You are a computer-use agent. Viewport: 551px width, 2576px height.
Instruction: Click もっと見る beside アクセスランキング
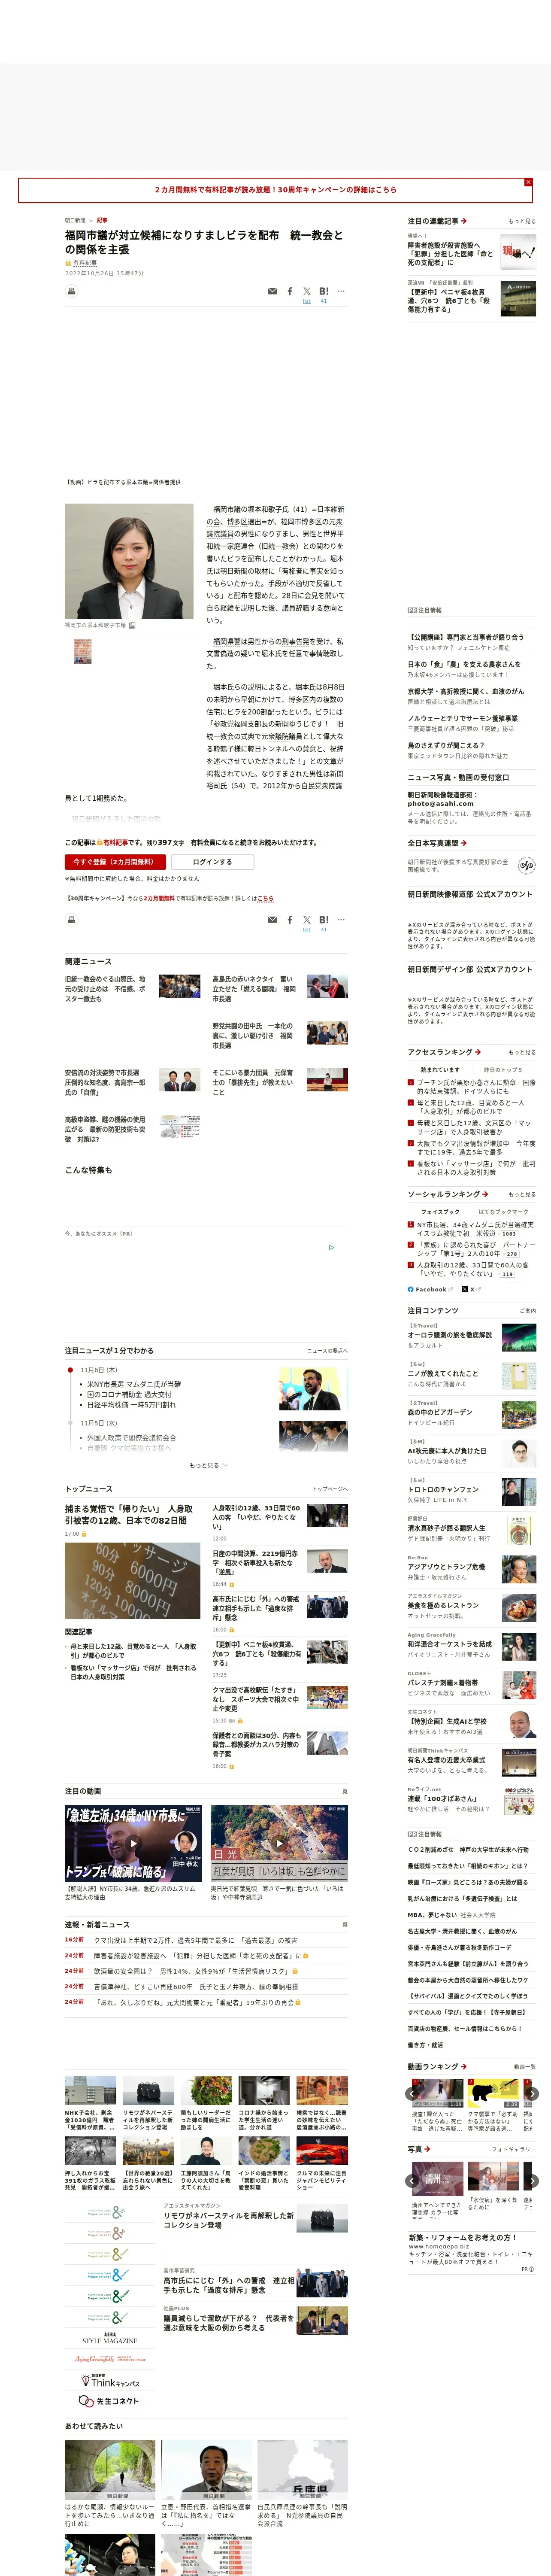click(x=522, y=1052)
